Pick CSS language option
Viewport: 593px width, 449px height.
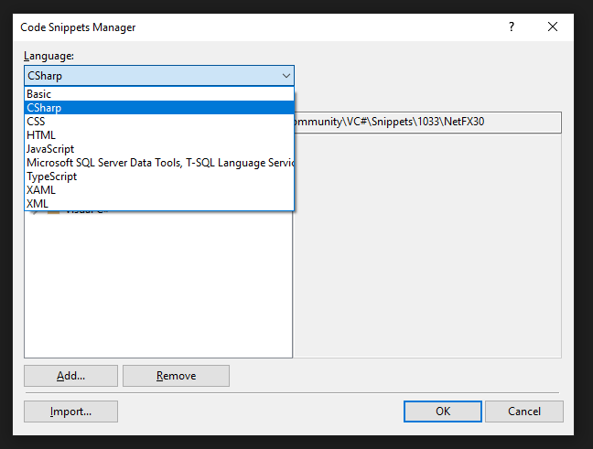coord(159,122)
